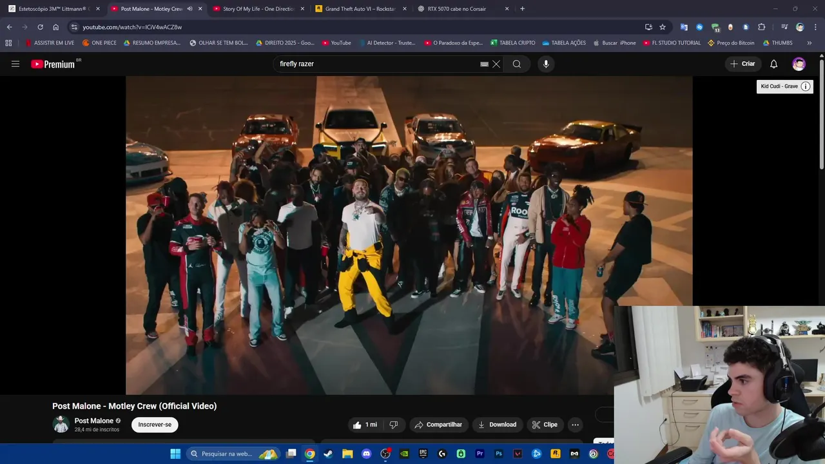This screenshot has width=825, height=464.
Task: Click Compartilhar share button
Action: pos(438,425)
